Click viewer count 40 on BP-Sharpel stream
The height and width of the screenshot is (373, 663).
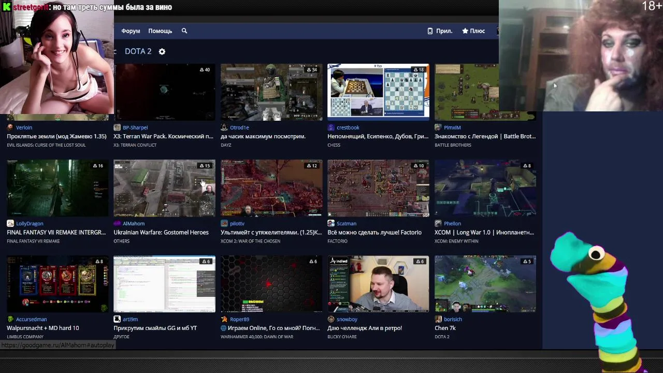pyautogui.click(x=205, y=69)
